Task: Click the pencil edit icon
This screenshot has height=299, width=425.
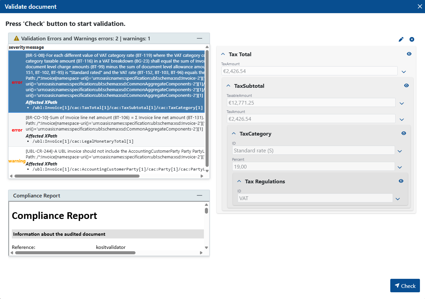Action: click(x=401, y=39)
